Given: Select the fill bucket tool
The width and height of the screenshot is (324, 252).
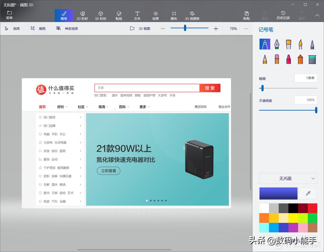Looking at the screenshot, I should point(312,59).
